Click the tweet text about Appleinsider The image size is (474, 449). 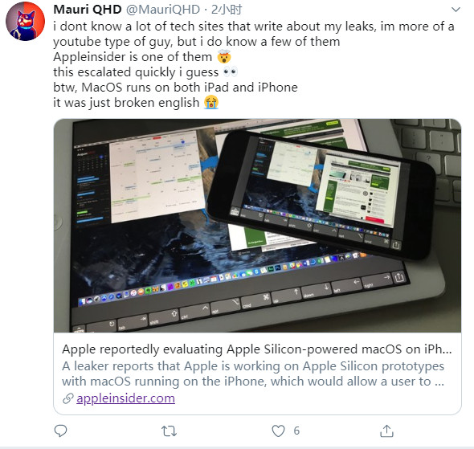click(x=254, y=64)
